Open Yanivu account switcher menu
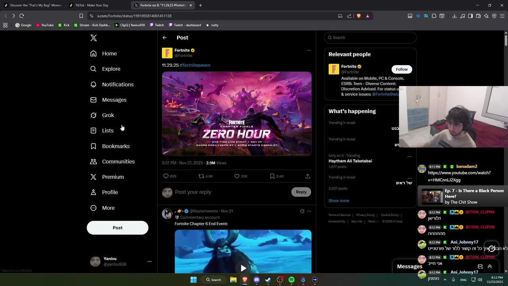This screenshot has width=508, height=286. (x=120, y=261)
